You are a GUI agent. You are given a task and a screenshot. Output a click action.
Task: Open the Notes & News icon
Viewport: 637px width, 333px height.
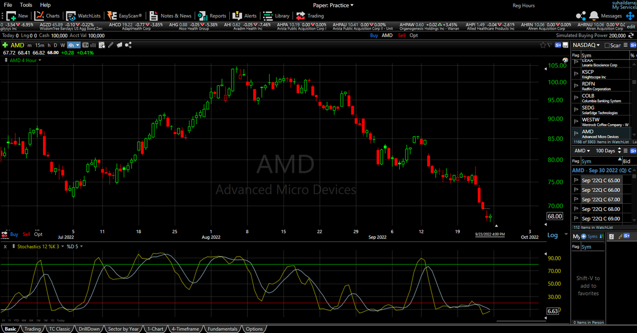click(153, 16)
